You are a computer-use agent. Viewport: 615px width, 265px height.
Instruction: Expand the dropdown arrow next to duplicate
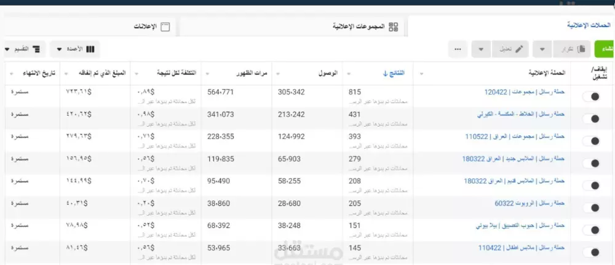543,49
